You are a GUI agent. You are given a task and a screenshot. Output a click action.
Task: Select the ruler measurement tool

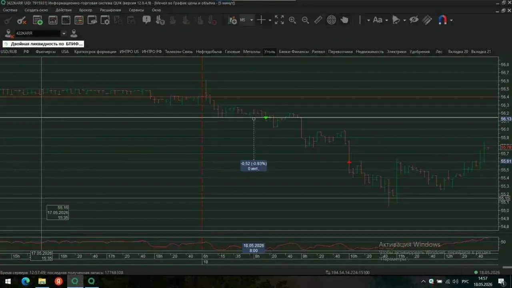click(318, 20)
